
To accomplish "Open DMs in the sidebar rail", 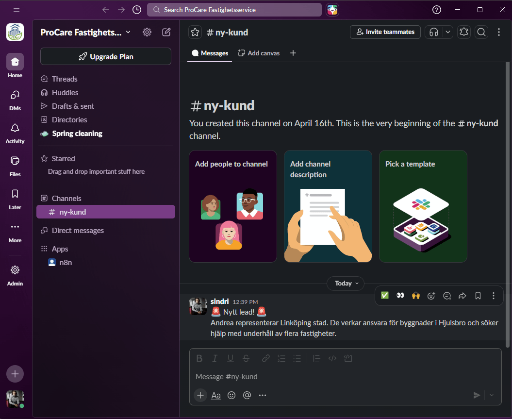I will 15,101.
